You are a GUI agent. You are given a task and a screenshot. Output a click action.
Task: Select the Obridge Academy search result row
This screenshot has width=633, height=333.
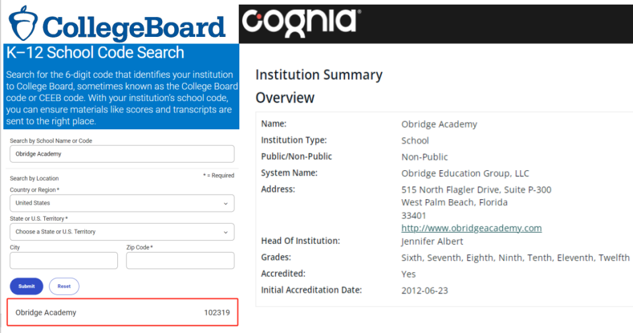click(x=122, y=313)
